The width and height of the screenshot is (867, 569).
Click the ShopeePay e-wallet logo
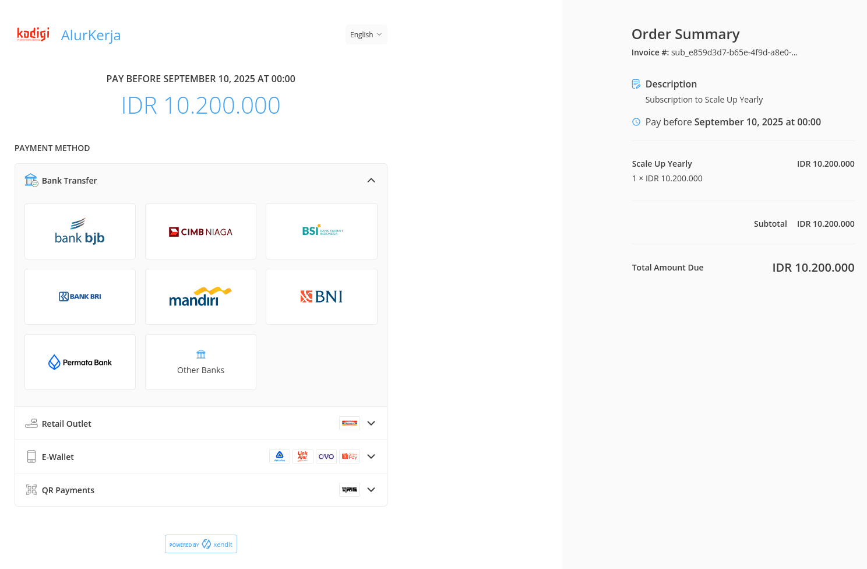tap(350, 456)
